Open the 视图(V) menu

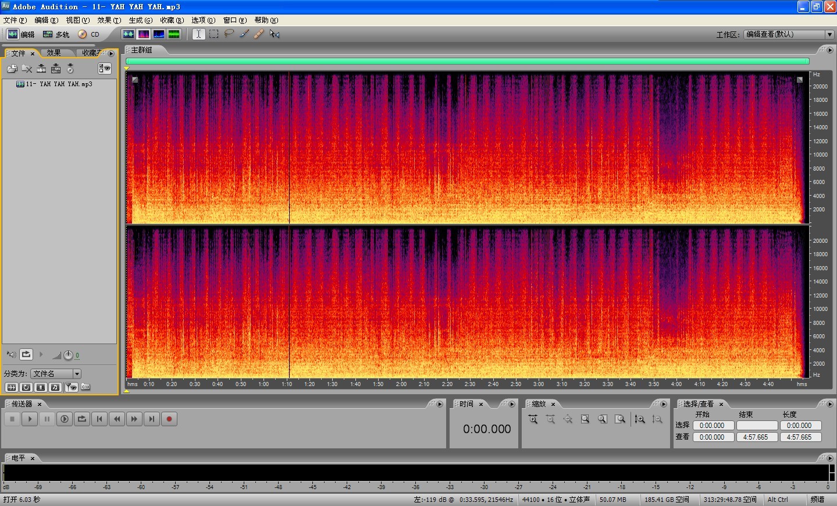[x=78, y=20]
